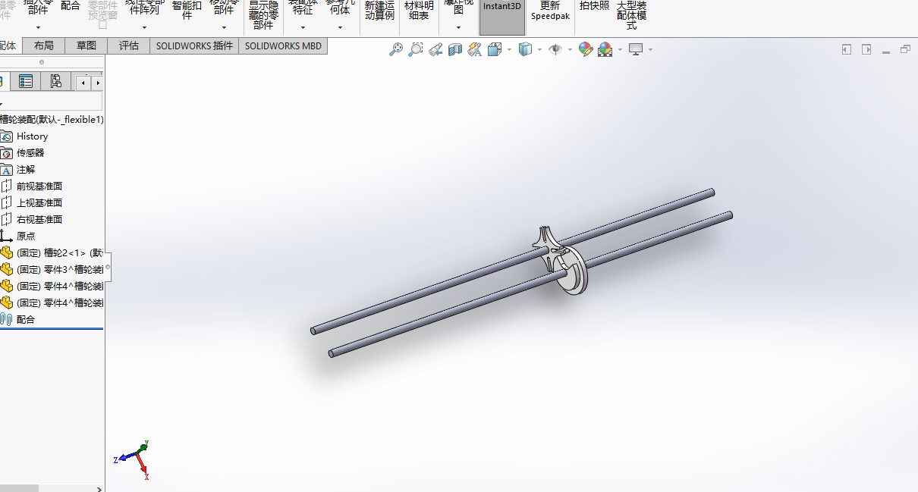Image resolution: width=918 pixels, height=492 pixels.
Task: Switch to the 草图 tab
Action: click(86, 45)
